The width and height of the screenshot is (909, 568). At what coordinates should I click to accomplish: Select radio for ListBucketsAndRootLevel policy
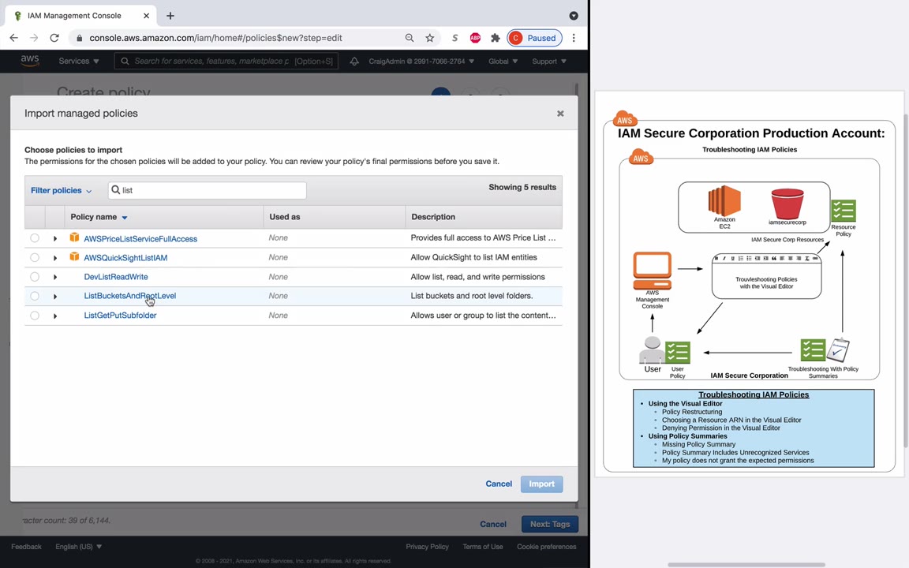35,296
